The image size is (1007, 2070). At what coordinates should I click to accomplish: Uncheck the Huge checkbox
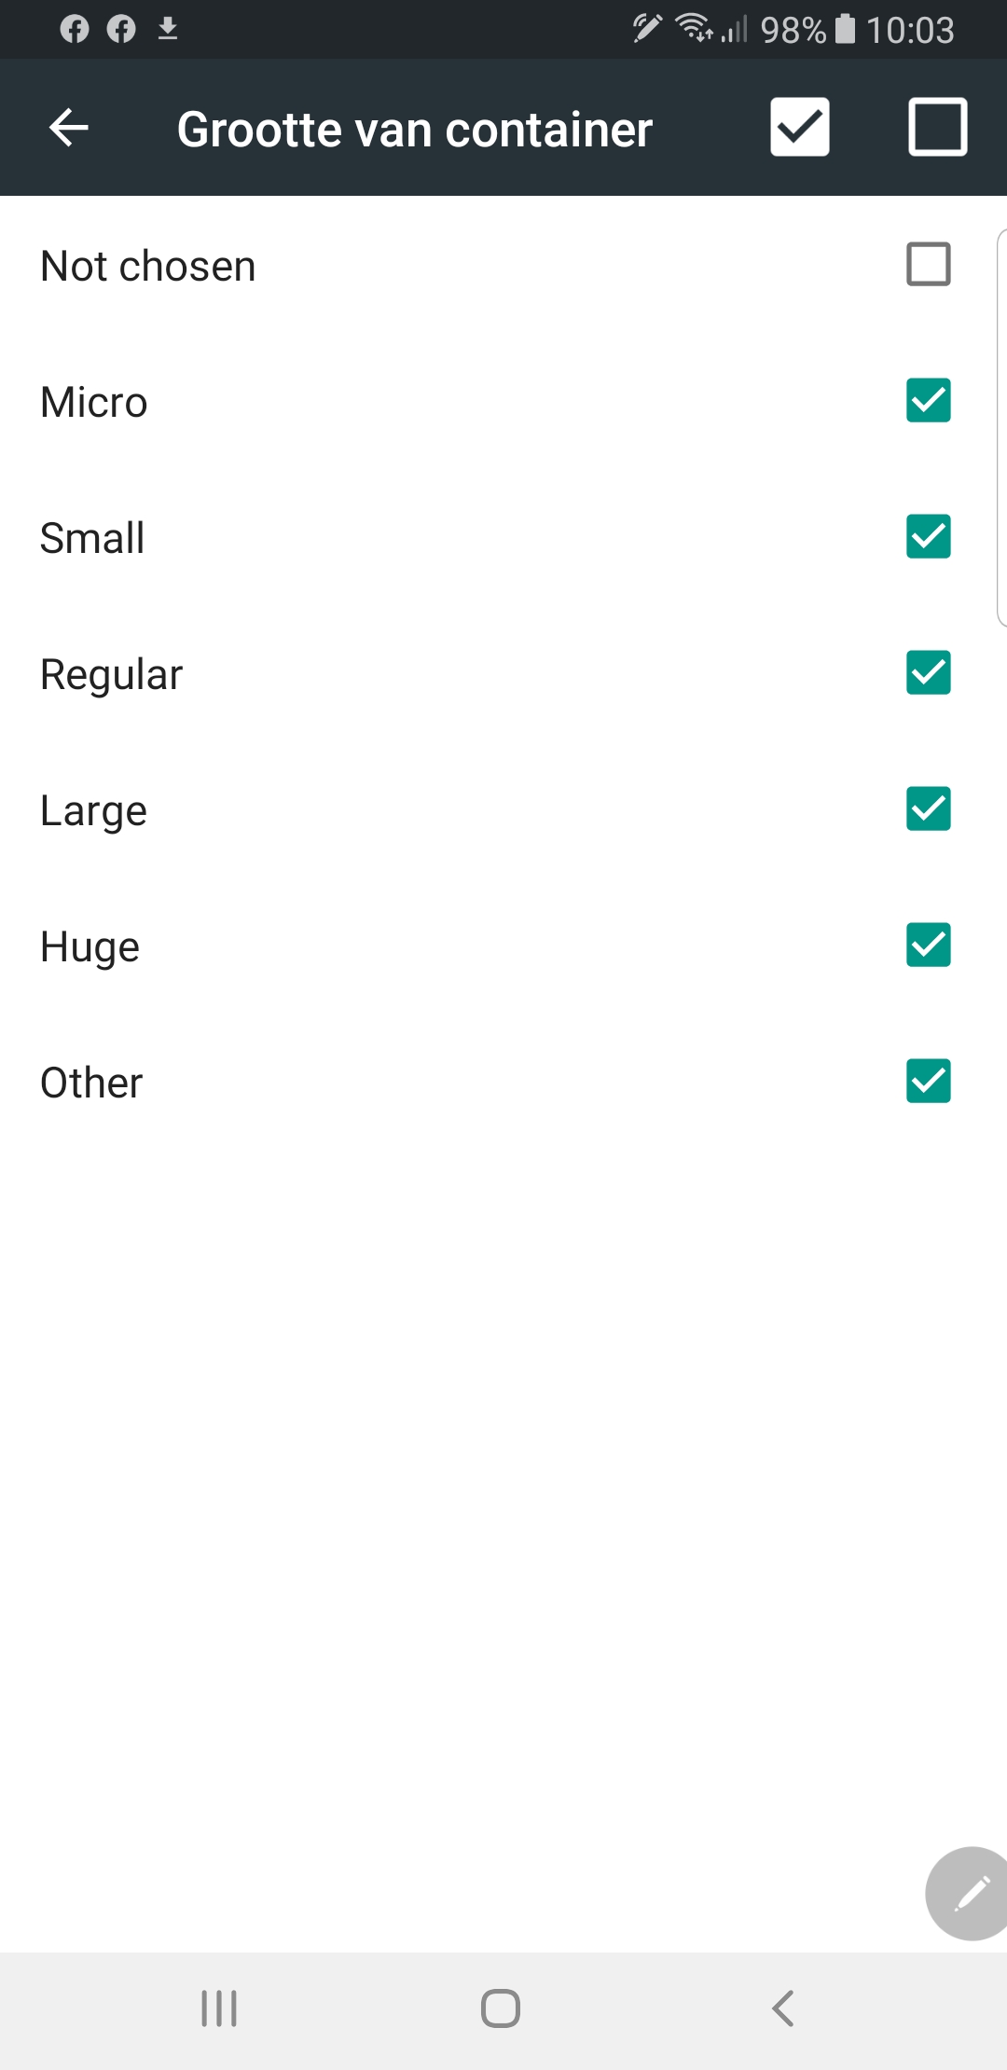(x=928, y=945)
